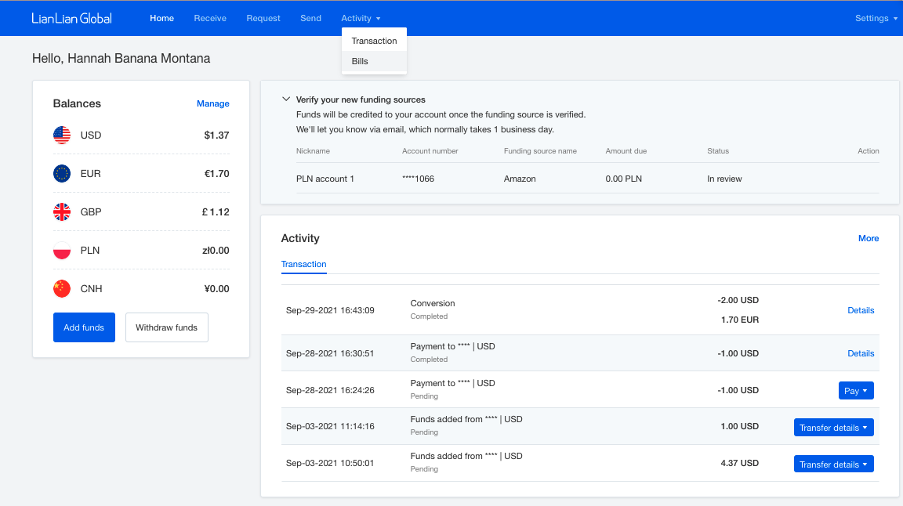Click the 1.70 EUR converted amount
The width and height of the screenshot is (903, 506).
739,320
